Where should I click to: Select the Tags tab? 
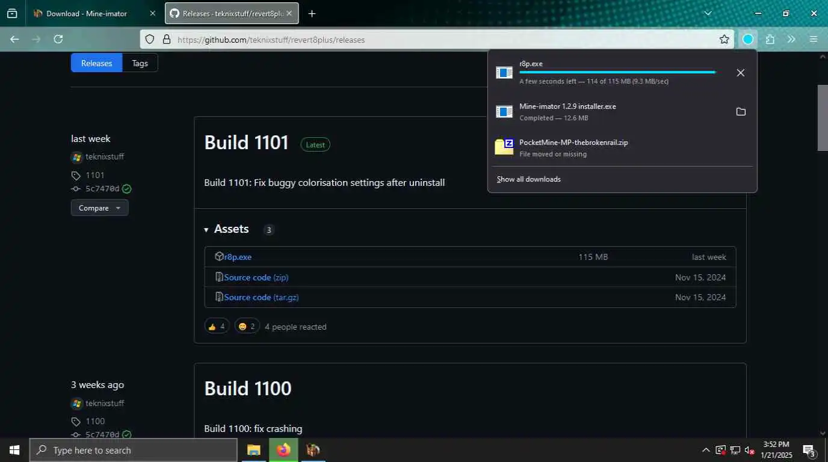(x=140, y=63)
